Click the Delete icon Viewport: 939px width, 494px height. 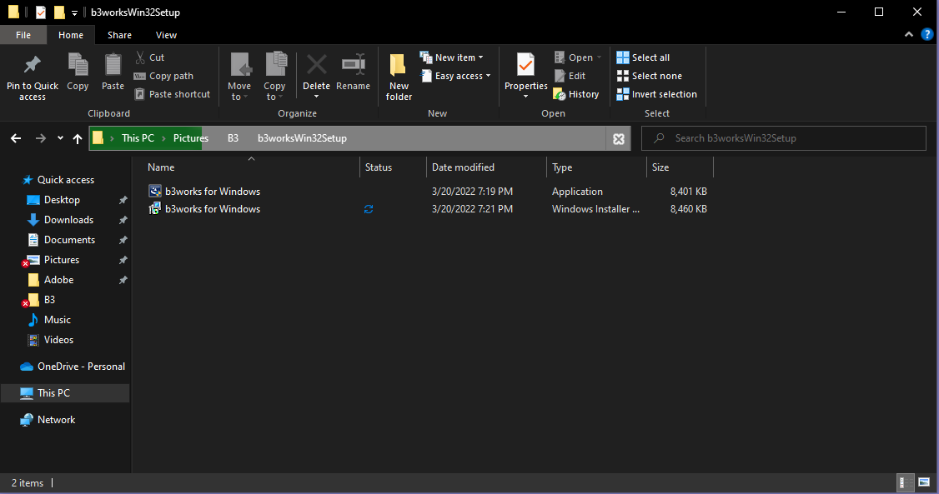(x=316, y=65)
